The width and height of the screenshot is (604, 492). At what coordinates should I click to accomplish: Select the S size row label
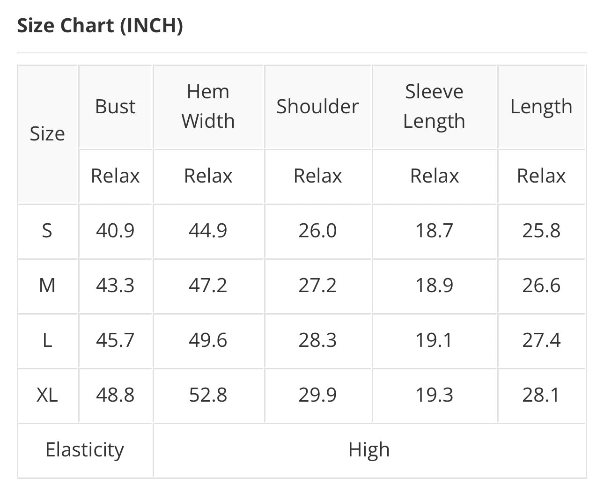[47, 231]
